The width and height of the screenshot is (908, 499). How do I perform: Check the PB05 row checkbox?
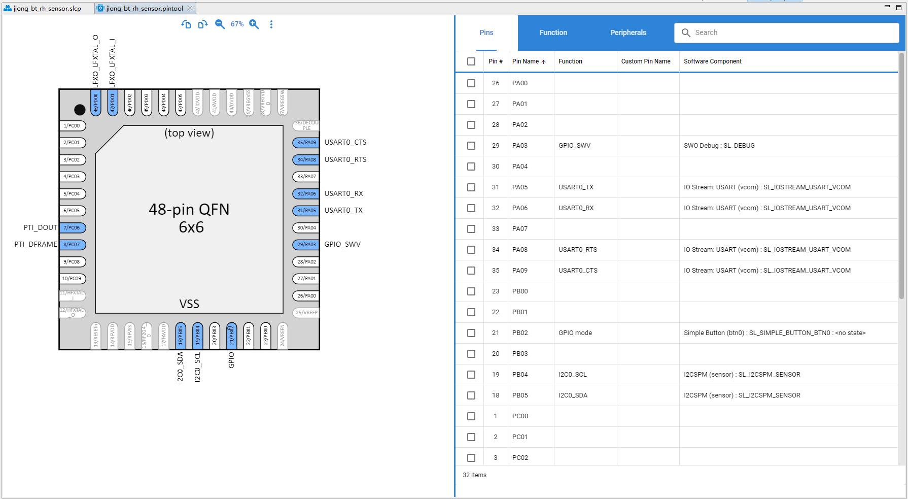[471, 395]
